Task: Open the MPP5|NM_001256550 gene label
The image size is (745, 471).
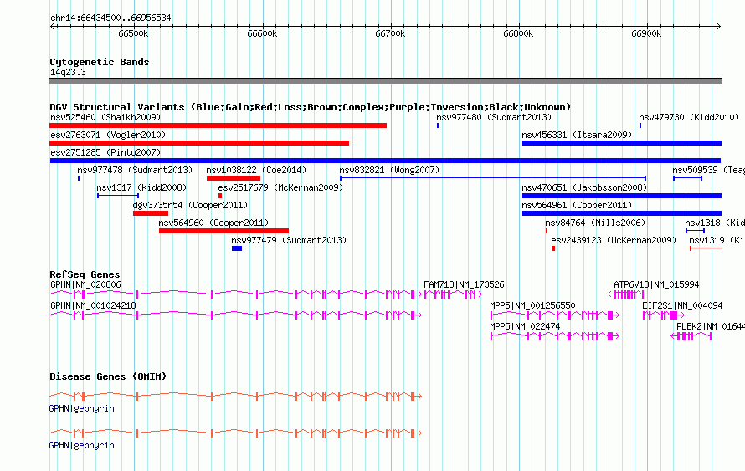Action: point(532,305)
